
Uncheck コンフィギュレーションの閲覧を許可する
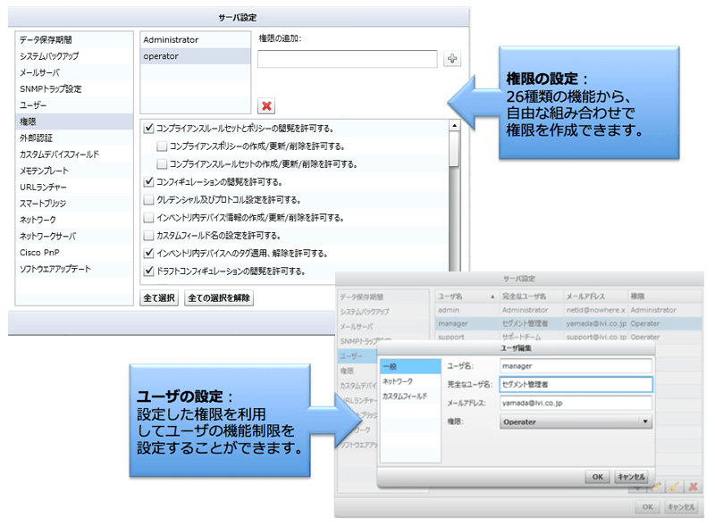(148, 182)
